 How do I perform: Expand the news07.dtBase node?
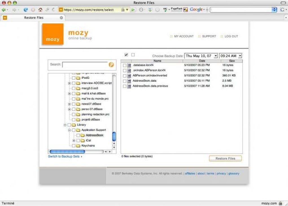click(69, 104)
